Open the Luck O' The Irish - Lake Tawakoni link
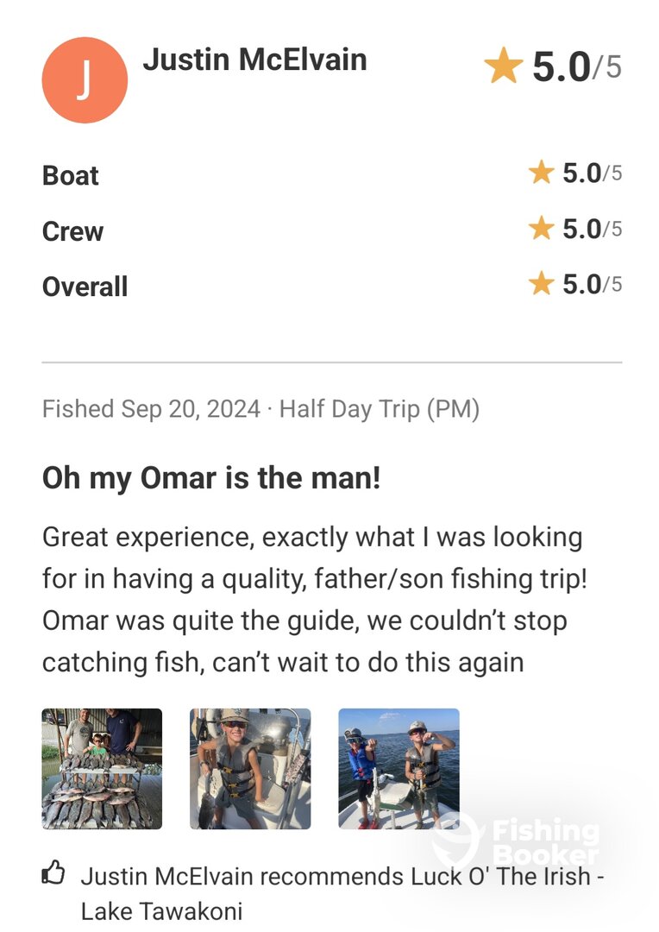This screenshot has width=659, height=932. click(x=336, y=892)
